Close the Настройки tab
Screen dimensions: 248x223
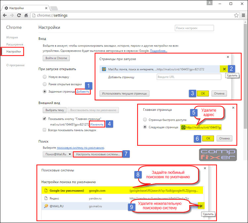tap(46, 8)
